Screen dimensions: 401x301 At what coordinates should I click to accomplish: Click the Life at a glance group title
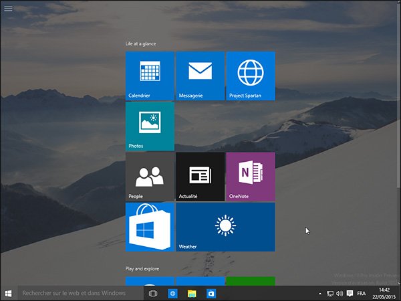pos(140,43)
